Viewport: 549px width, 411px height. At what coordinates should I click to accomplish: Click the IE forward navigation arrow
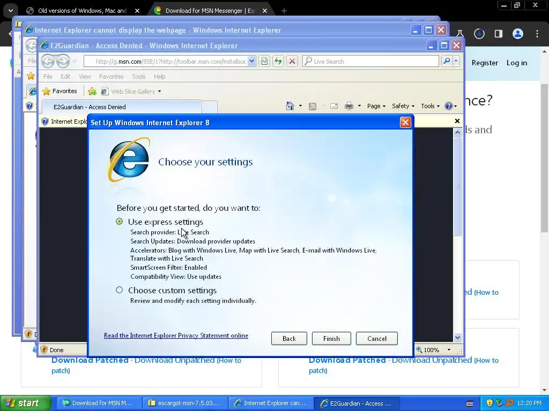63,61
